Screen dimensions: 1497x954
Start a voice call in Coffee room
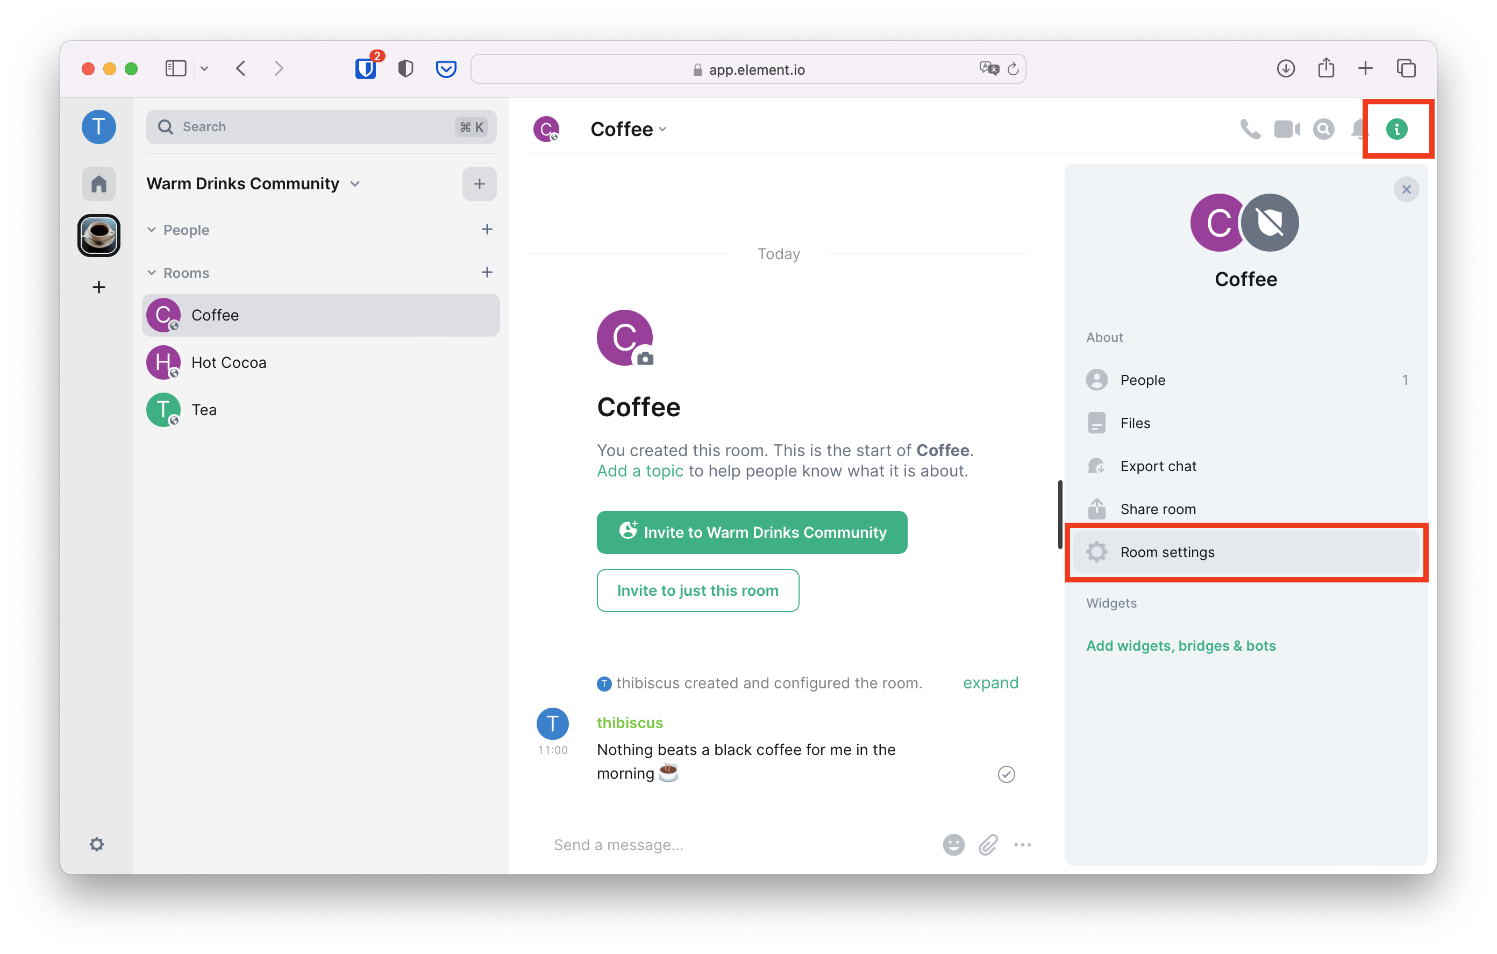click(1250, 129)
